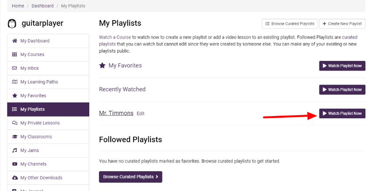Open My Courses in sidebar
The height and width of the screenshot is (191, 372).
click(x=48, y=54)
